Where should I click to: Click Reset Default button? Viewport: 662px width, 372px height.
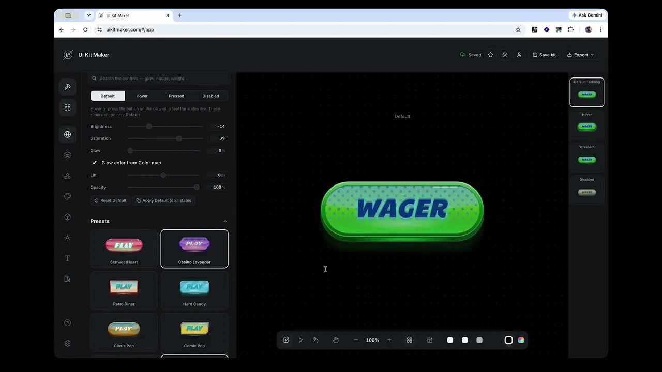(x=110, y=200)
